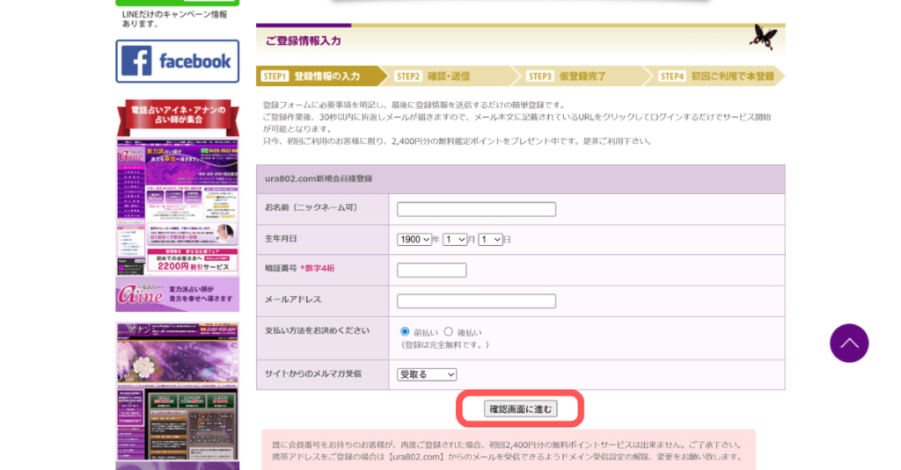This screenshot has height=470, width=901.
Task: Open the birth month dropdown
Action: point(455,239)
